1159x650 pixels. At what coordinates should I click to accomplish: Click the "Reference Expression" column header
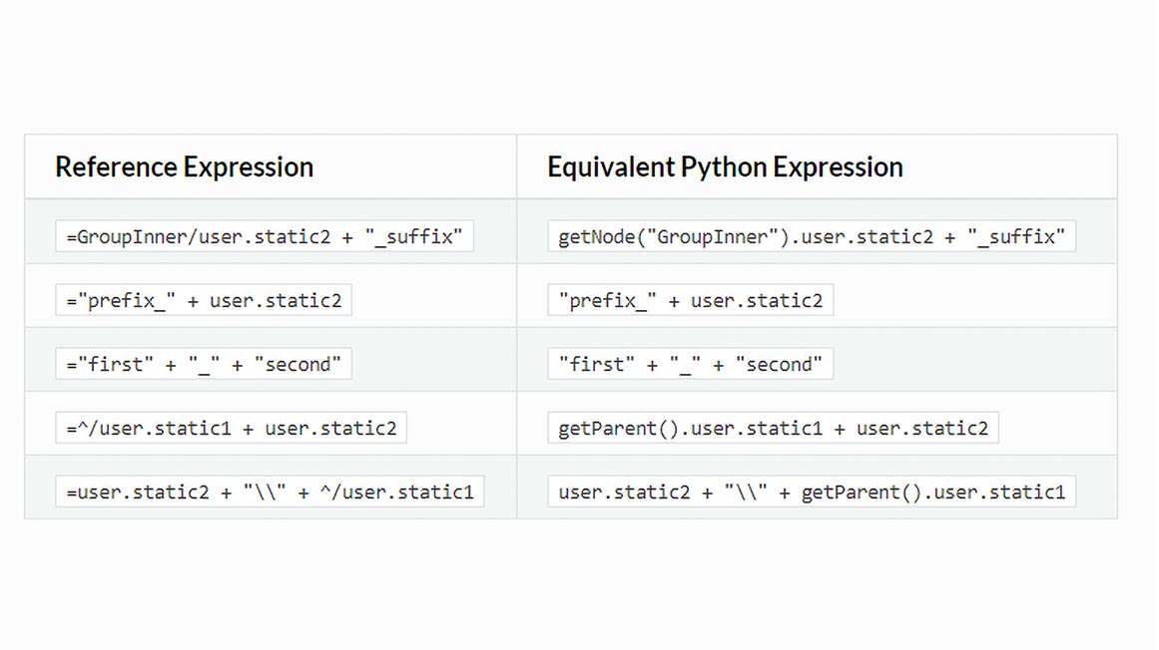(x=184, y=166)
